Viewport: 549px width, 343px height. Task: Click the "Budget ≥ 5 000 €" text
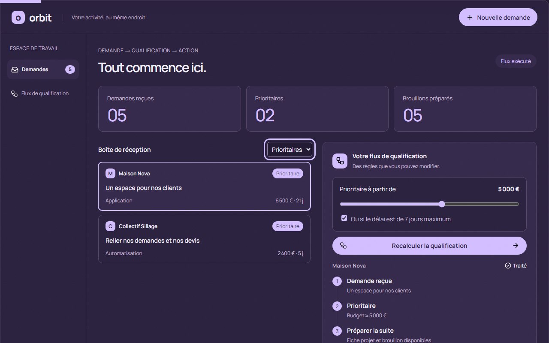point(367,316)
